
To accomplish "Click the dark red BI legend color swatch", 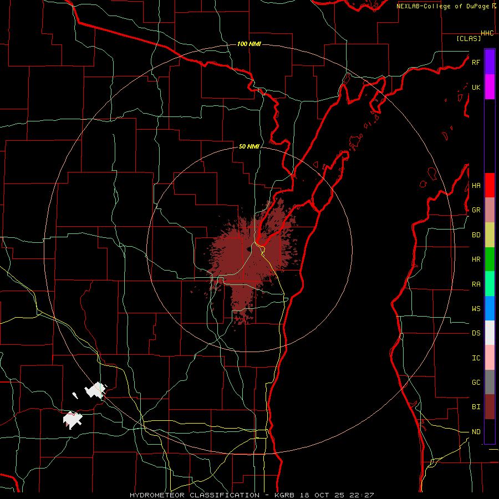I will (x=490, y=407).
